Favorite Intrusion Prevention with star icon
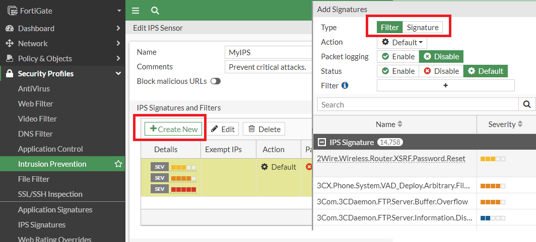Screen dimensions: 536x242 click(118, 164)
